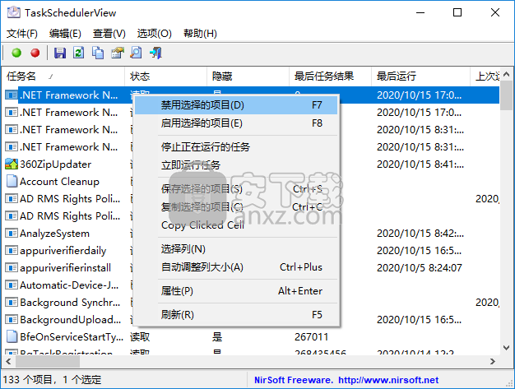This screenshot has width=515, height=389.
Task: Click the refresh toolbar icon
Action: coord(78,53)
